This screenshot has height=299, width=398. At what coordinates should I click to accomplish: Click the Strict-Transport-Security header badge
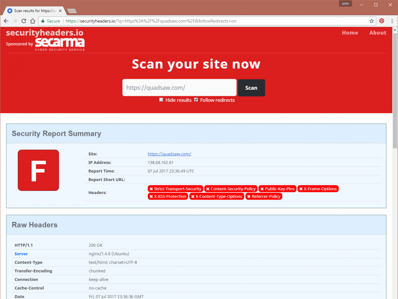175,189
